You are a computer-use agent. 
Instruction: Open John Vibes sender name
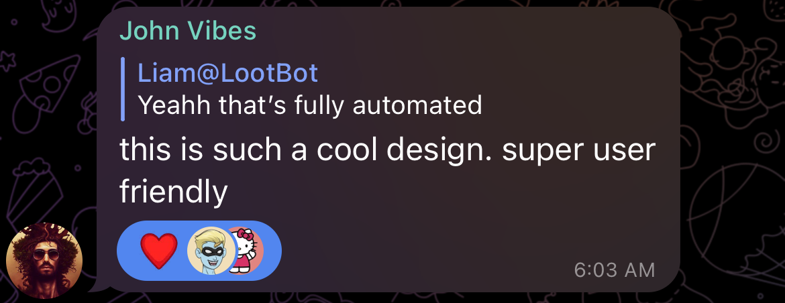[x=188, y=31]
